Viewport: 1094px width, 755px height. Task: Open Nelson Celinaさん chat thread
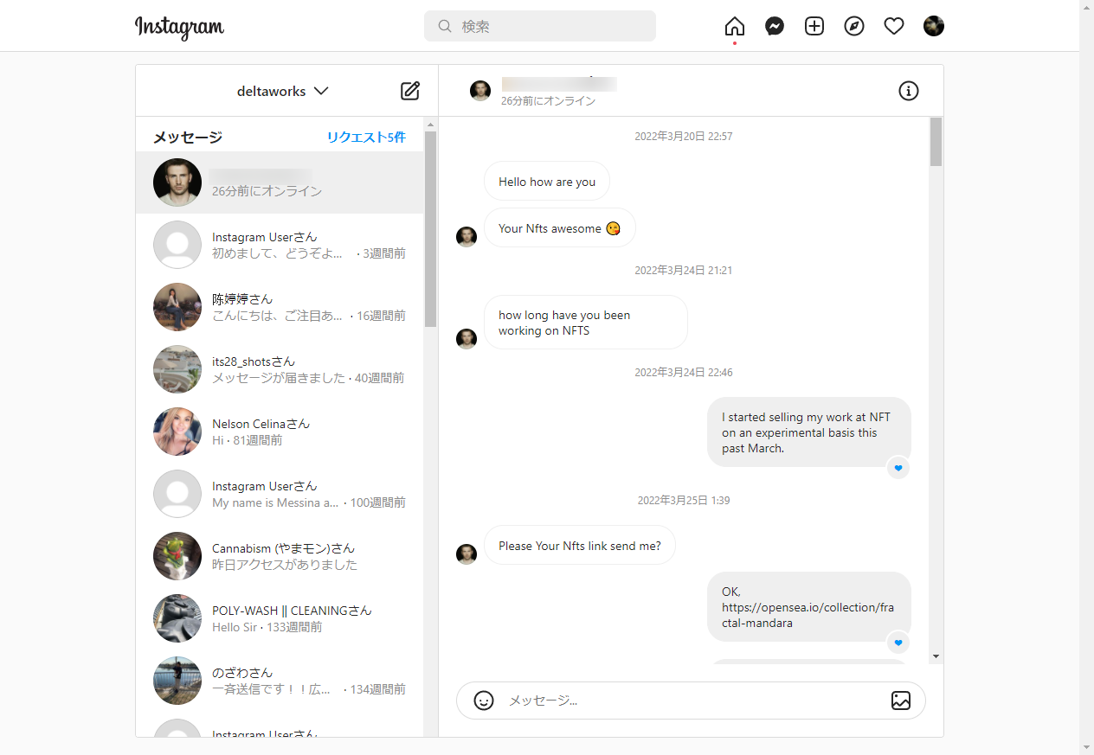point(280,432)
